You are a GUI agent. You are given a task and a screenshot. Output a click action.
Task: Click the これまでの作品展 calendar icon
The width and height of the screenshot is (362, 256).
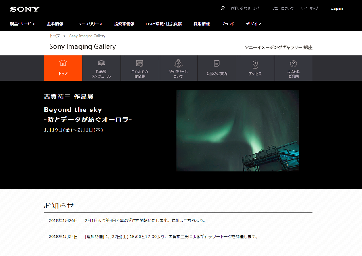140,63
